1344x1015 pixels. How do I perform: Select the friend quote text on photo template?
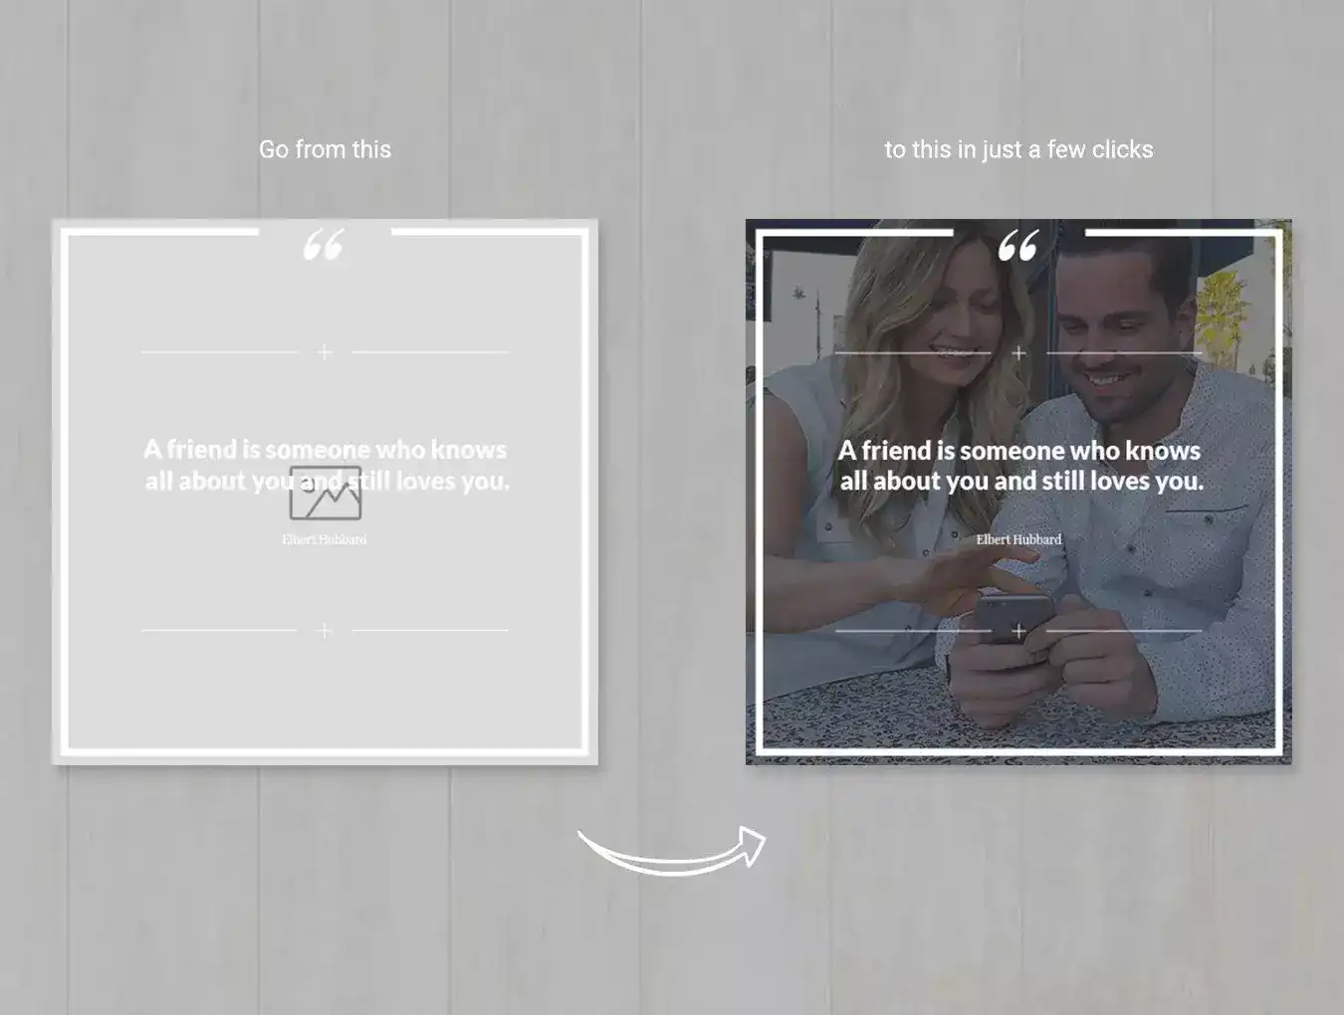1020,466
